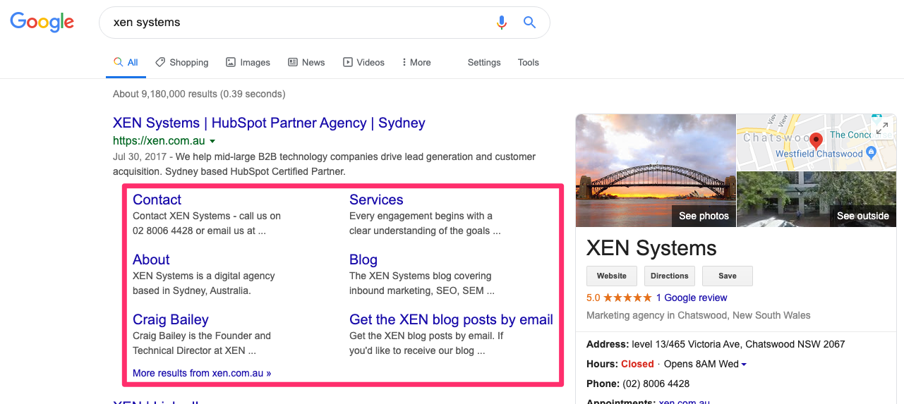Viewport: 904px width, 404px height.
Task: Expand the map with the fullscreen arrows icon
Action: [x=882, y=129]
